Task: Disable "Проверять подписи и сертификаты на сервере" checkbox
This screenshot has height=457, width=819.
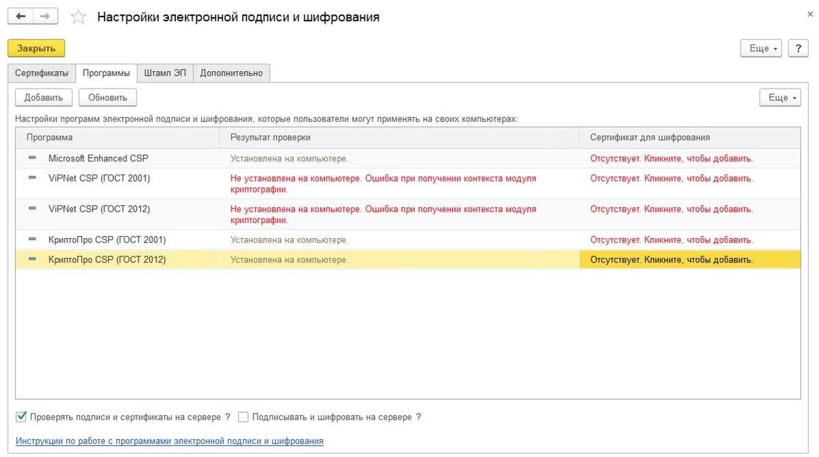Action: click(21, 417)
